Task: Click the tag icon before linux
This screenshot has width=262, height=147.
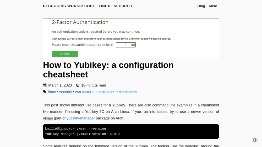Action: coord(45,92)
